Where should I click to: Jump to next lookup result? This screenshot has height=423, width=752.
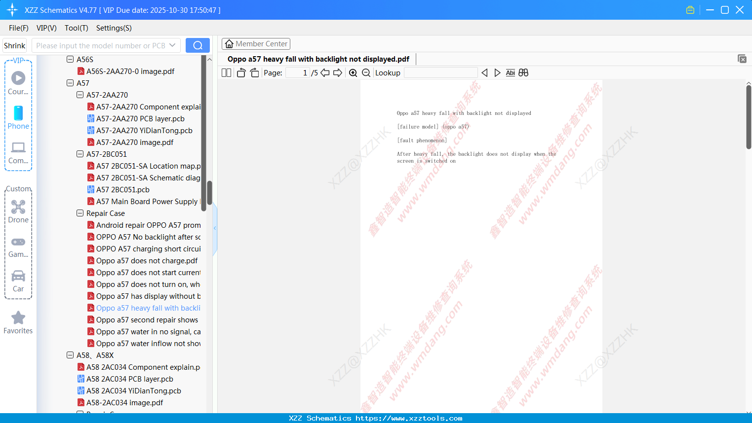point(497,73)
